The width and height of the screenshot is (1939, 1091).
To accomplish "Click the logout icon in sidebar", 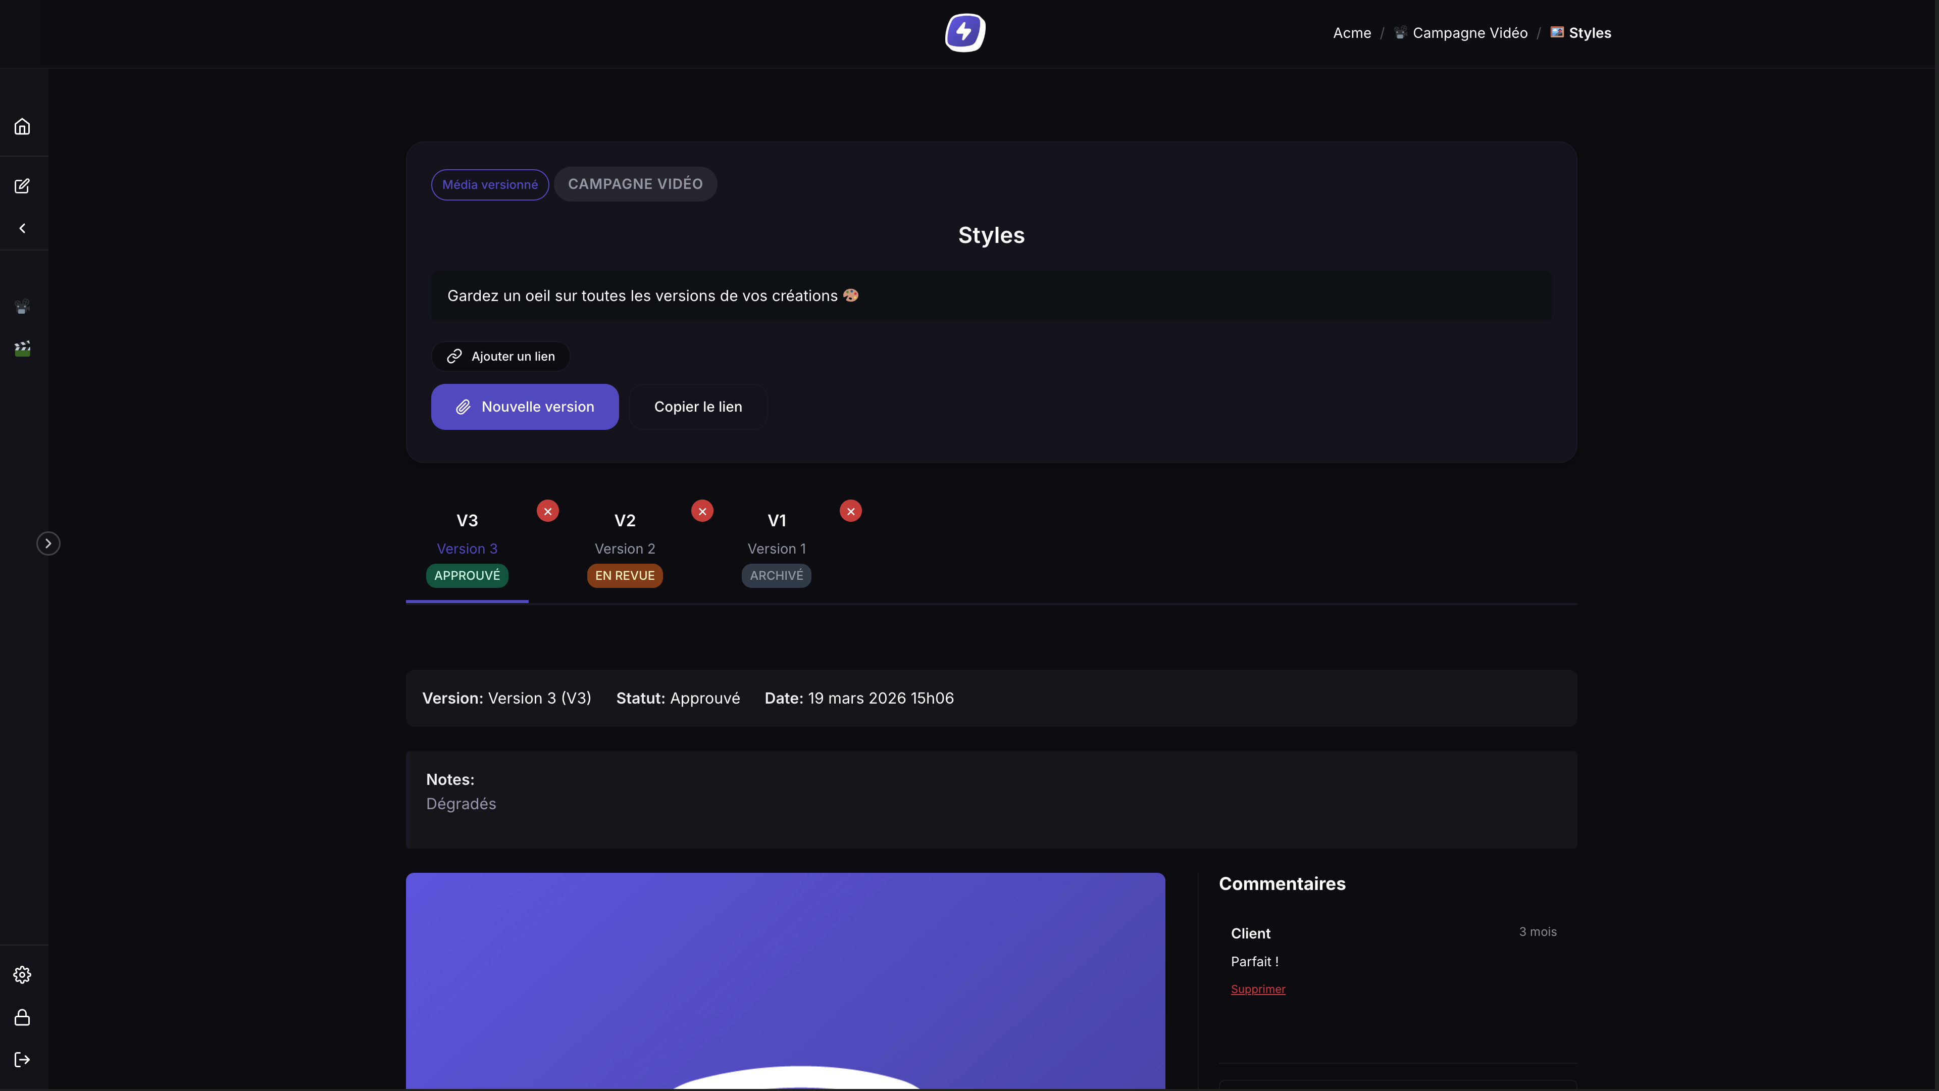I will [23, 1060].
